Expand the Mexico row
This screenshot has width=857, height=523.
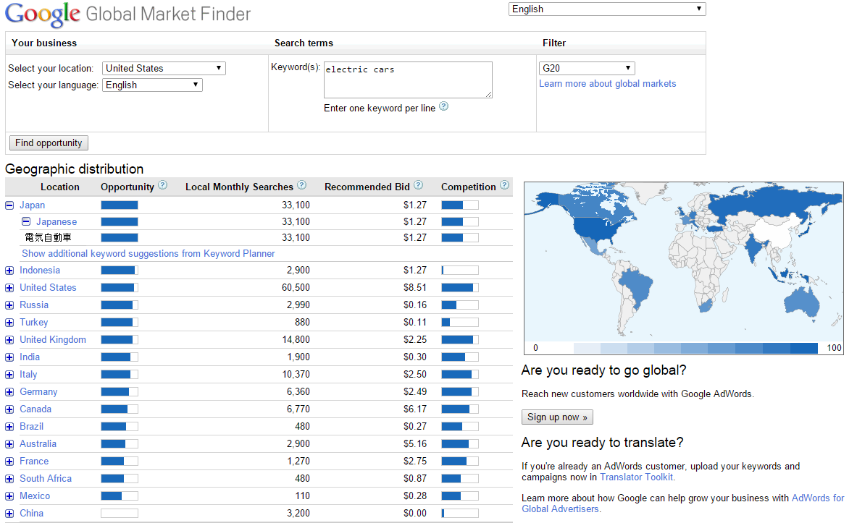pos(9,496)
